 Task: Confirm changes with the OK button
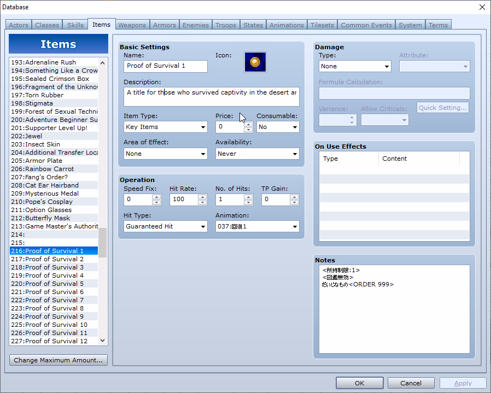coord(359,383)
